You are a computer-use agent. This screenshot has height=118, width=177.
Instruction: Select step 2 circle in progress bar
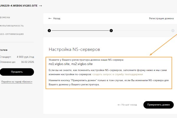coord(111,30)
